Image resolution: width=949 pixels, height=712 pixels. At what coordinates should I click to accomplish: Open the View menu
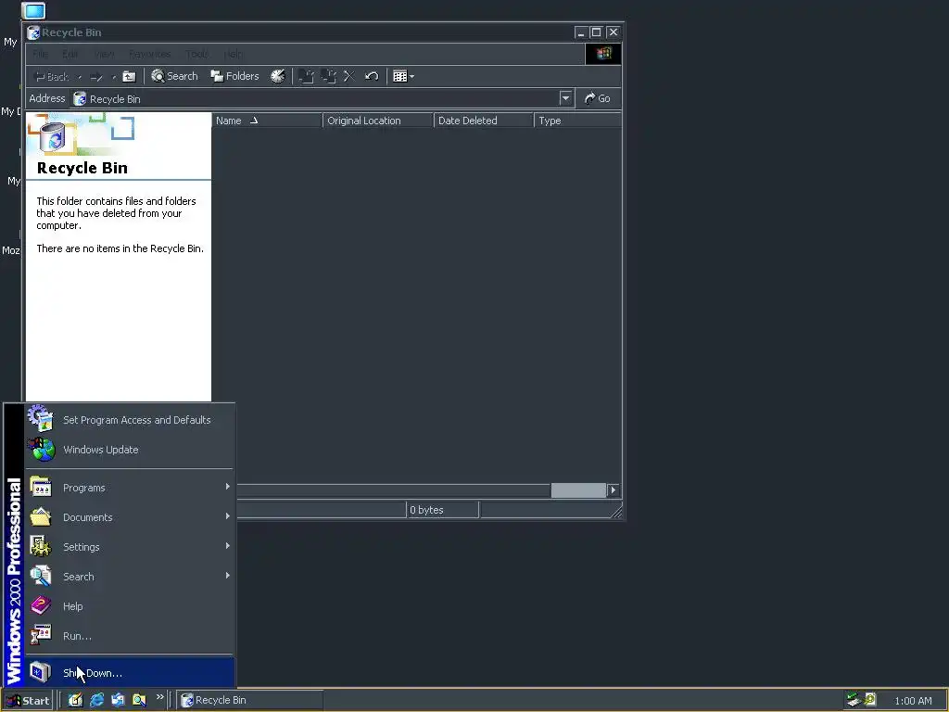coord(104,54)
